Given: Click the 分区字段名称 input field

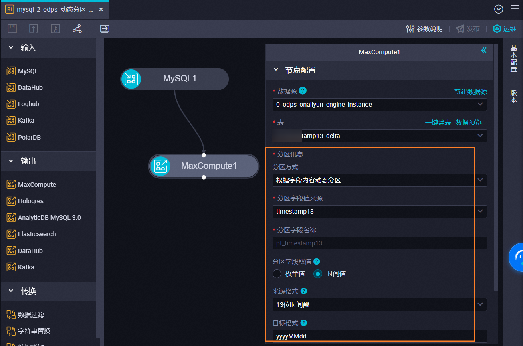Looking at the screenshot, I should click(x=380, y=243).
